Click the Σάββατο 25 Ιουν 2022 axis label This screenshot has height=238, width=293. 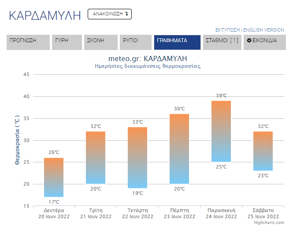pos(263,213)
